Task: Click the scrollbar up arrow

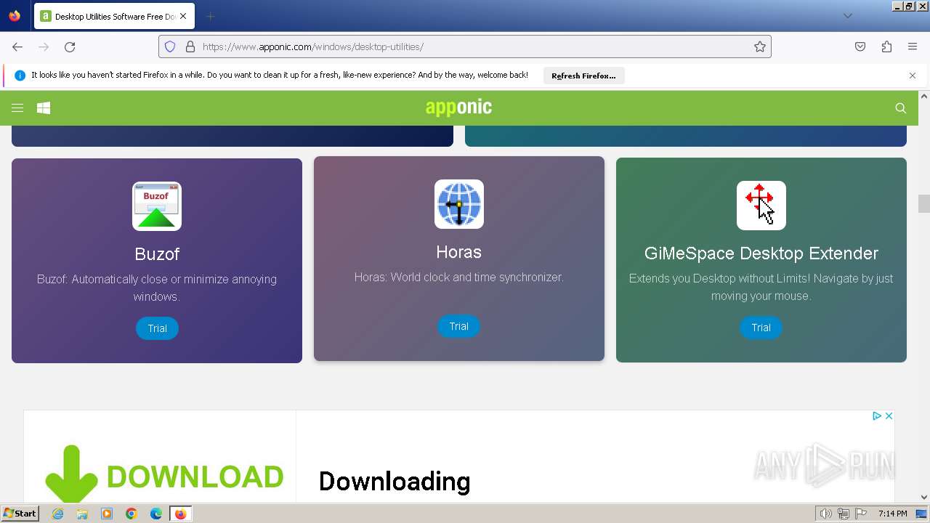Action: tap(924, 96)
